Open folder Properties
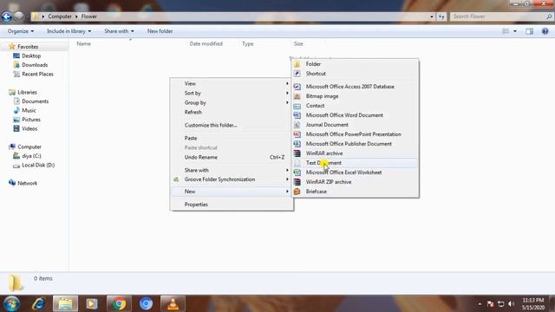The height and width of the screenshot is (312, 555). point(232,205)
